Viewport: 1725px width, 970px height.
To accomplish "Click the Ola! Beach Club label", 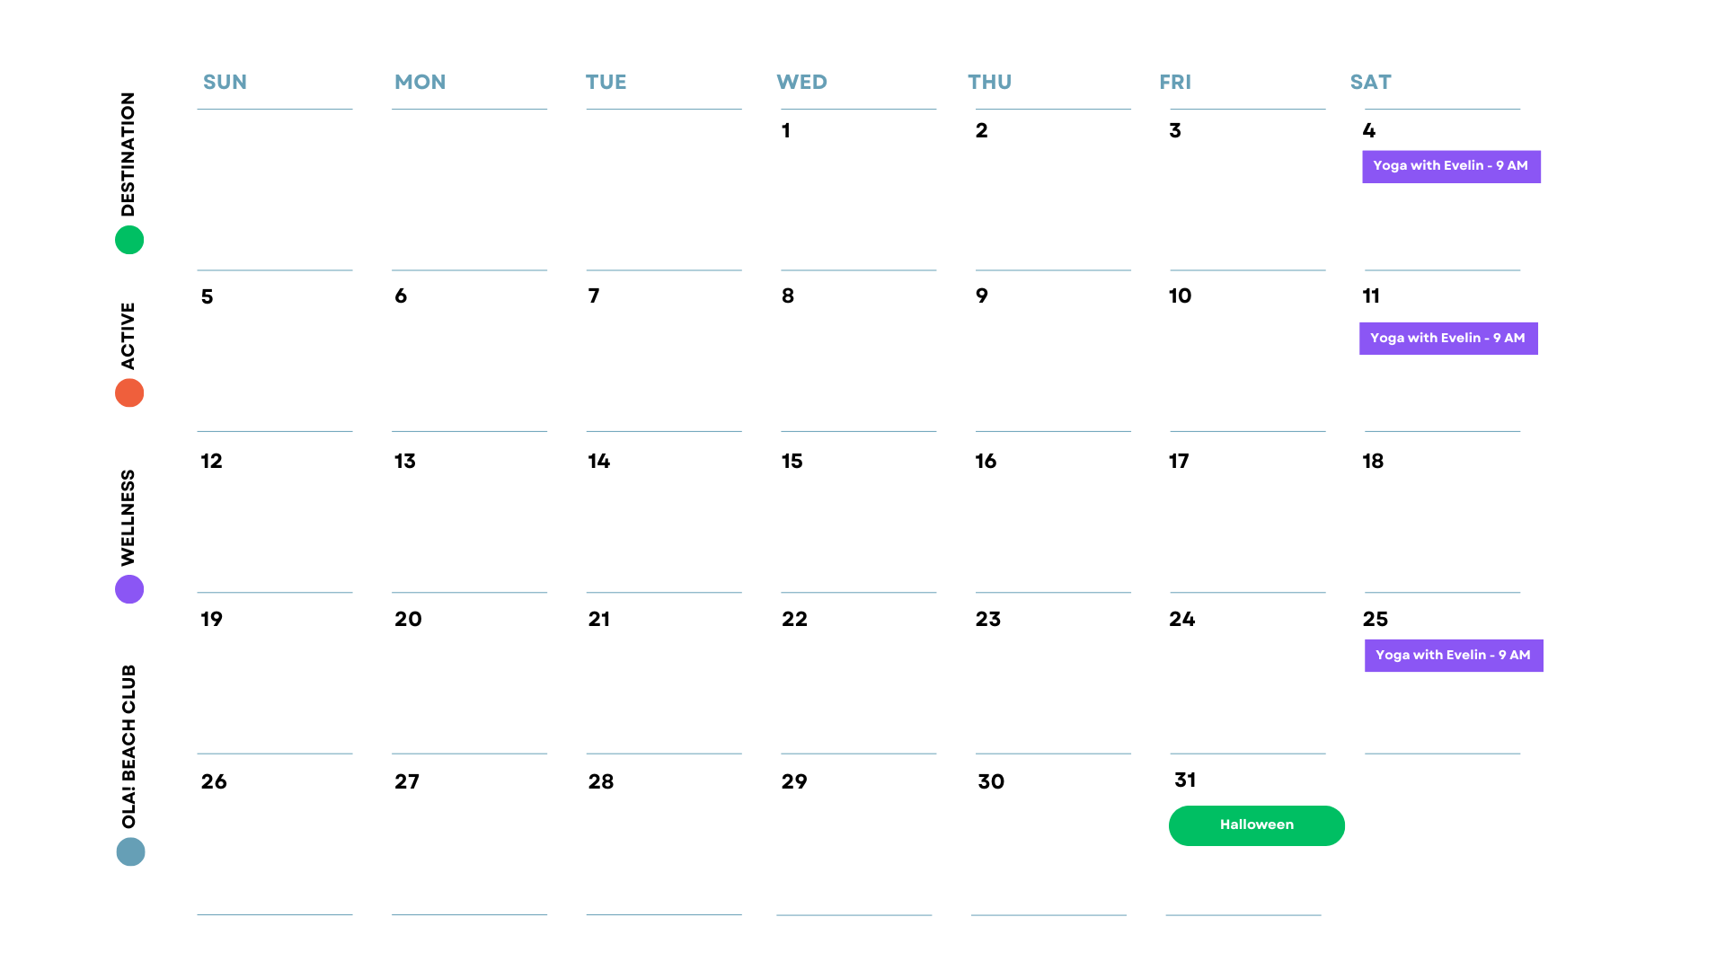I will [128, 746].
